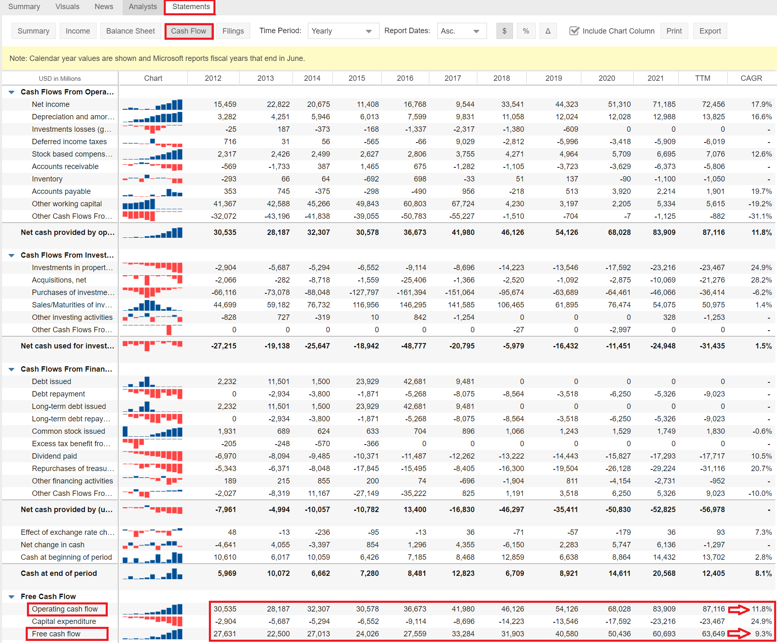Open the Analysts tab

(143, 7)
